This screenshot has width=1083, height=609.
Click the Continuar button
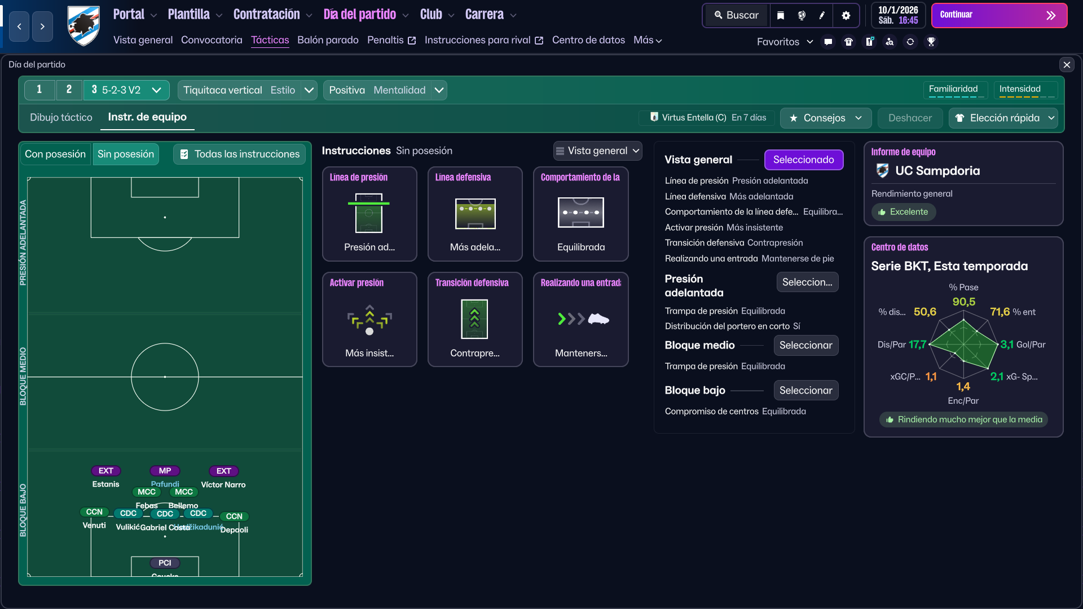[x=998, y=15]
